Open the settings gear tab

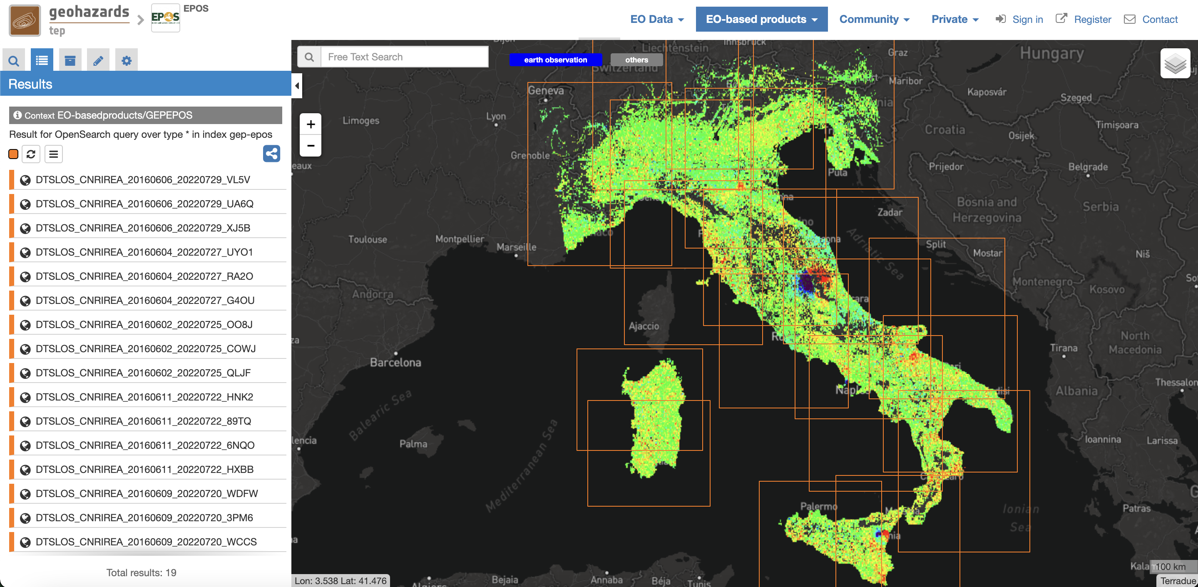126,60
